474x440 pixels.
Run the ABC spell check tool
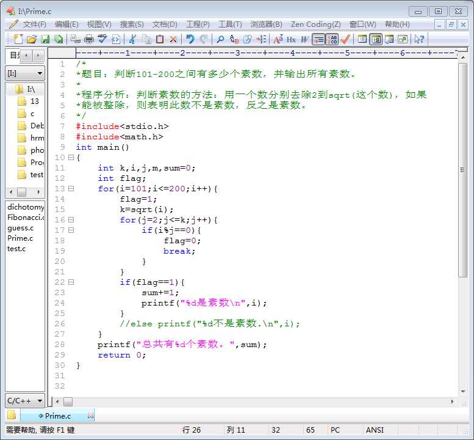(102, 39)
